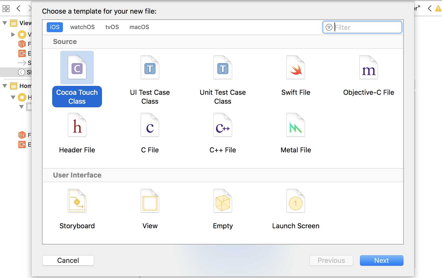This screenshot has width=442, height=278.
Task: Switch to the macOS tab
Action: (139, 27)
